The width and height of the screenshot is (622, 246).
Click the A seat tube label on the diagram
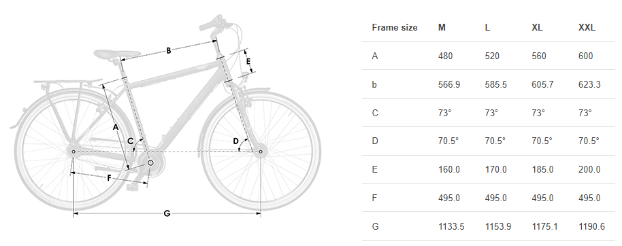pos(116,127)
